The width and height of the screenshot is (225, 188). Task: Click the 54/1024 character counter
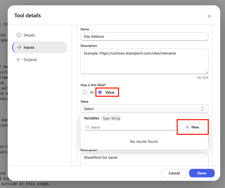coord(203,78)
